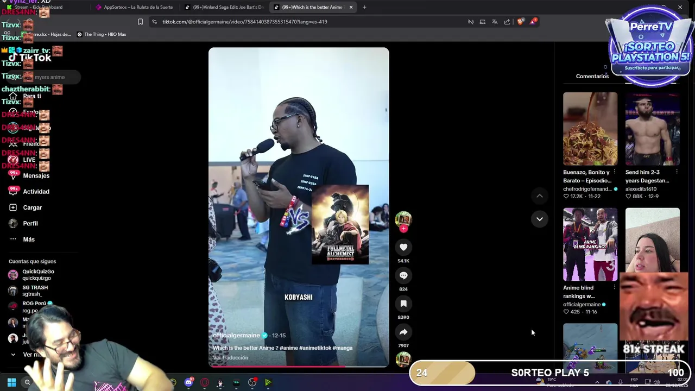Open follower count 54.1K likes label
This screenshot has height=391, width=695.
tap(403, 261)
